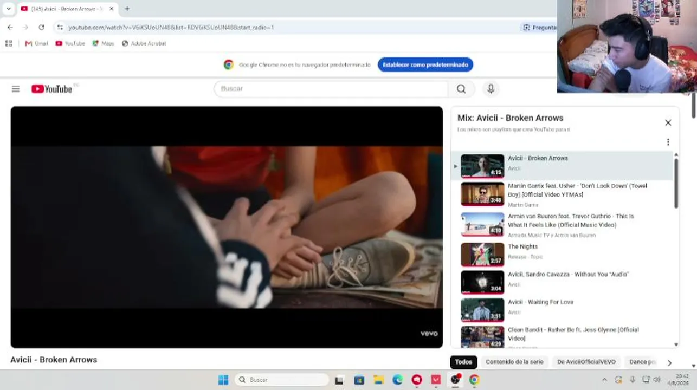The image size is (697, 390).
Task: Select the De AviciiOfficialVEVO chip
Action: [586, 362]
